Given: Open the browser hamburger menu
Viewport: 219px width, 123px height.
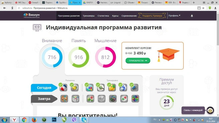Looking at the screenshot, I should [204, 3].
